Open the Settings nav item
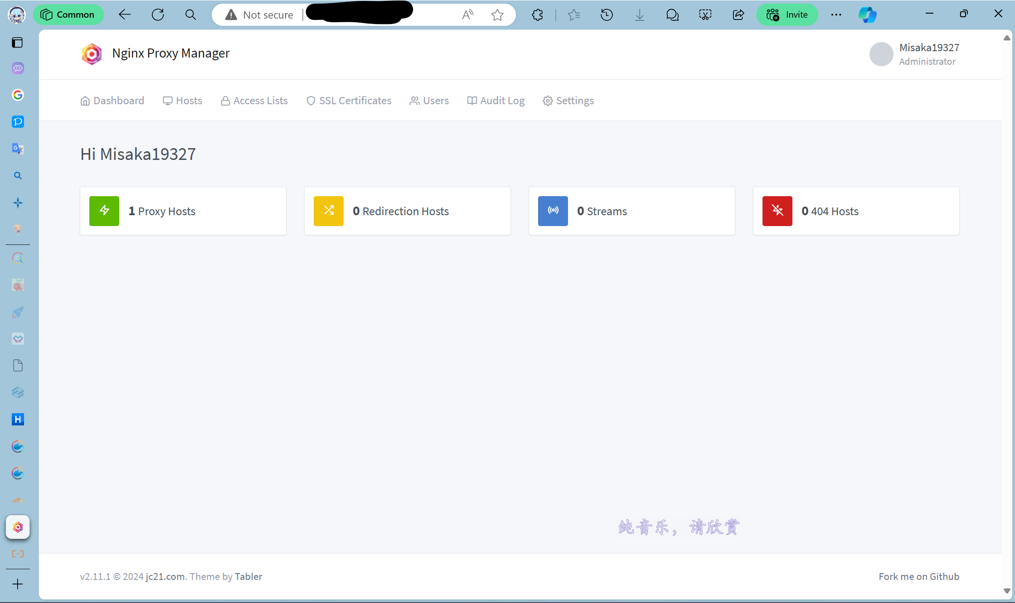The height and width of the screenshot is (603, 1015). tap(568, 101)
